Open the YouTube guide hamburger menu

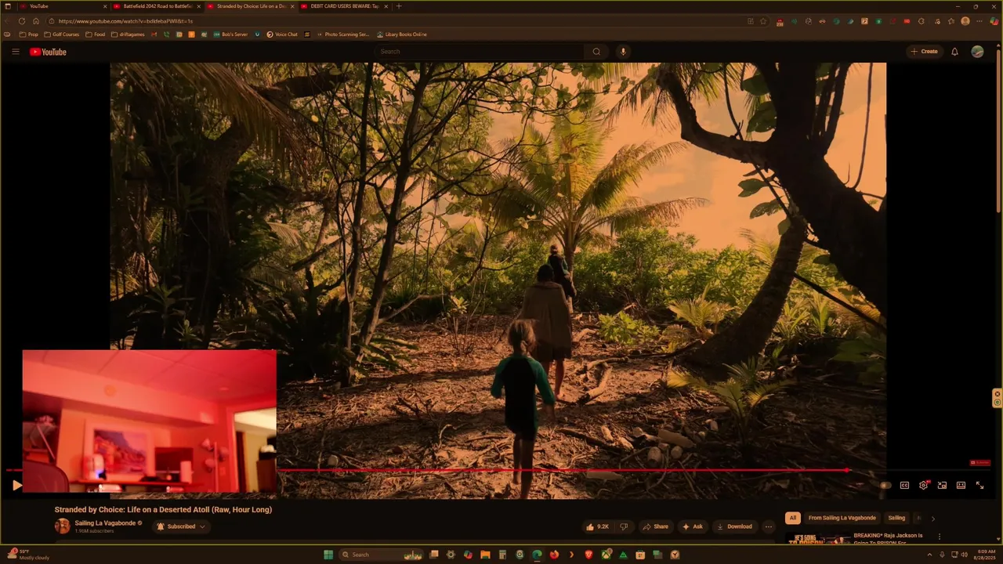15,52
